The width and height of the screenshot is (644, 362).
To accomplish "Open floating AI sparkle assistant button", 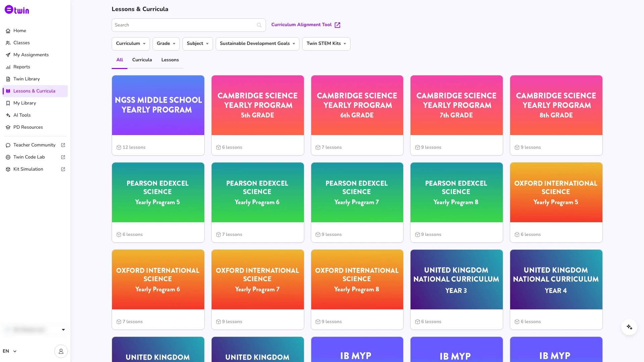I will tap(629, 327).
